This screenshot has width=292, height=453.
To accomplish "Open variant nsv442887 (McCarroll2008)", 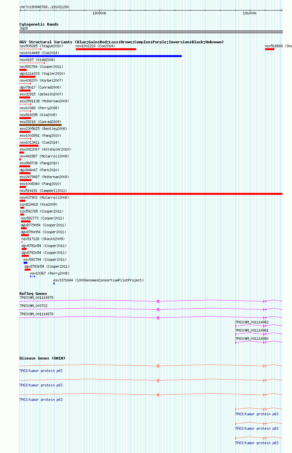I will 44,156.
